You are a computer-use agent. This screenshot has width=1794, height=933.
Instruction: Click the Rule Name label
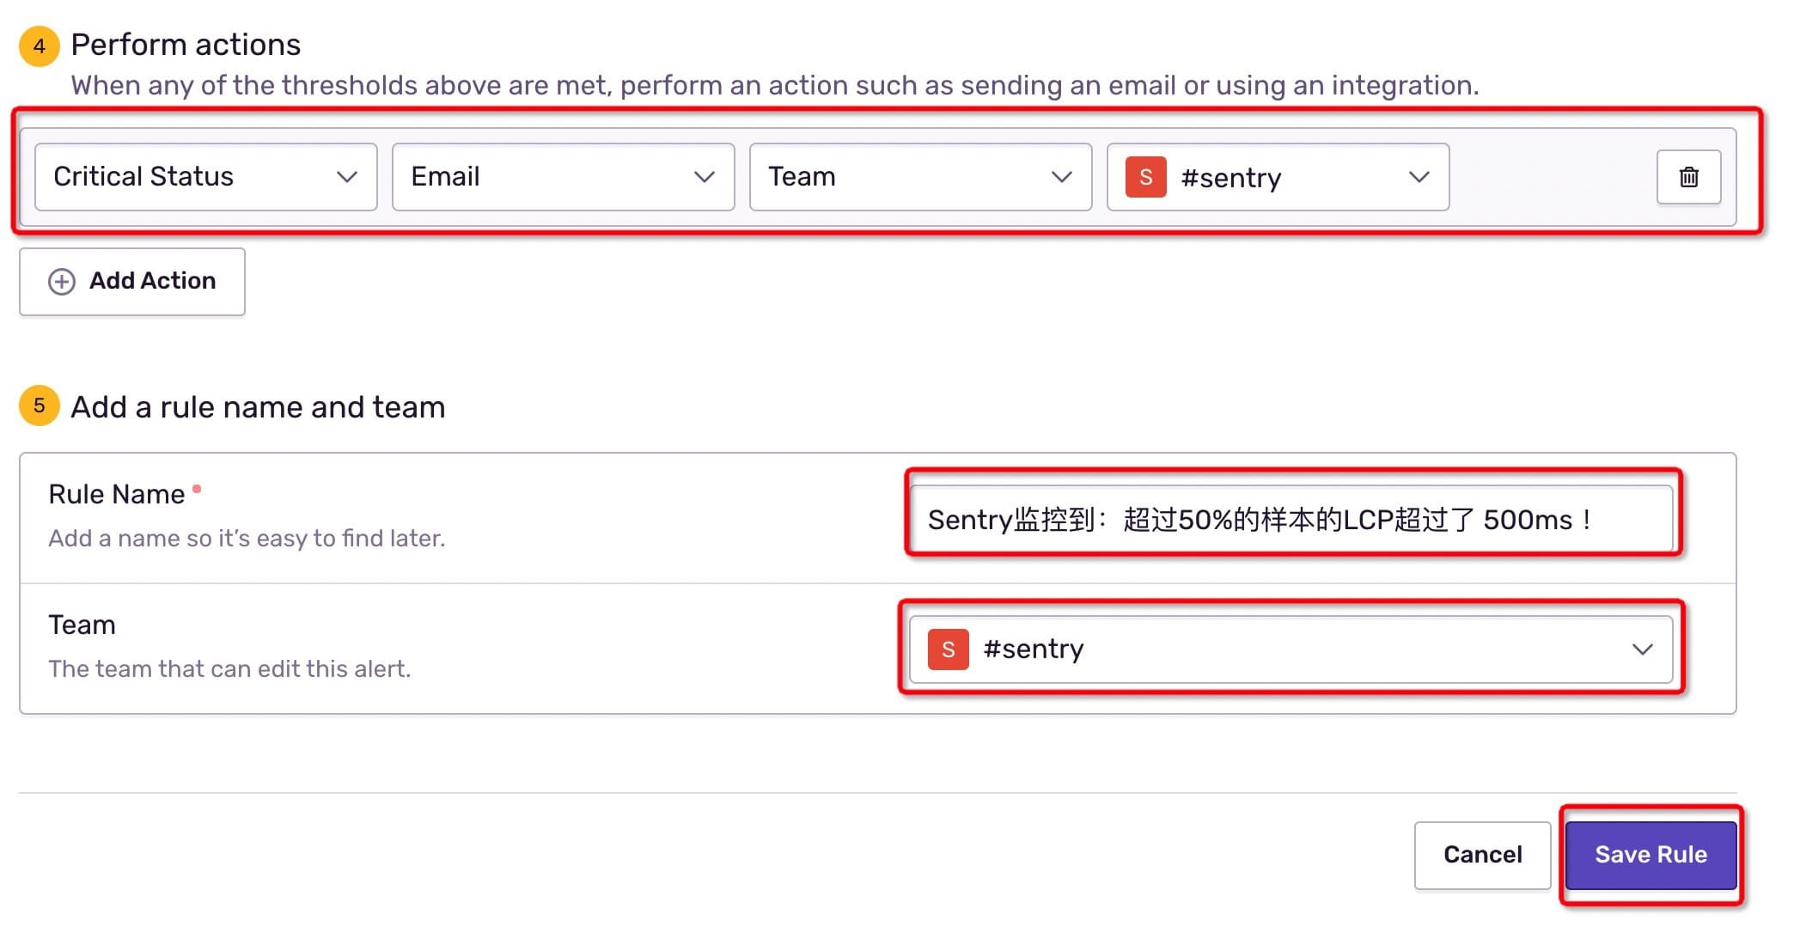117,494
